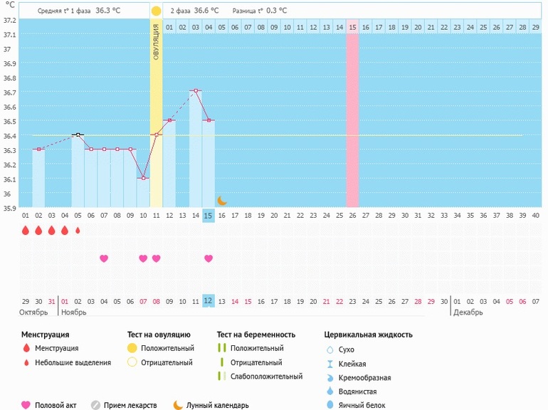Image resolution: width=548 pixels, height=410 pixels.
Task: Click the Водянистая cervical fluid label
Action: tap(358, 391)
